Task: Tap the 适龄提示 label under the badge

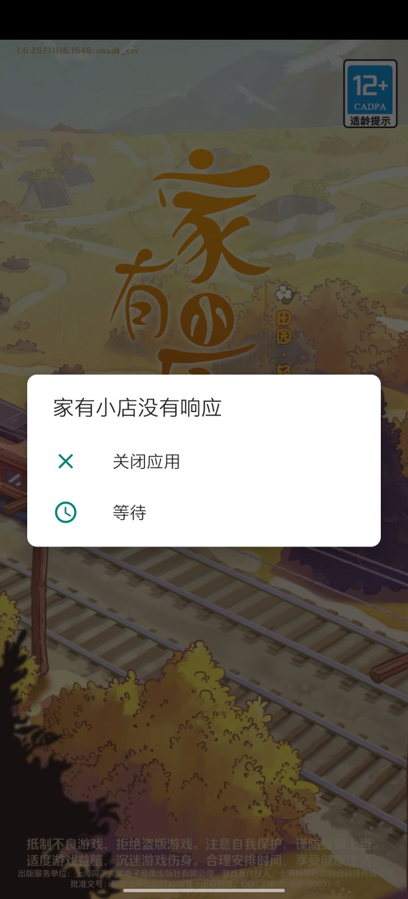Action: point(370,121)
